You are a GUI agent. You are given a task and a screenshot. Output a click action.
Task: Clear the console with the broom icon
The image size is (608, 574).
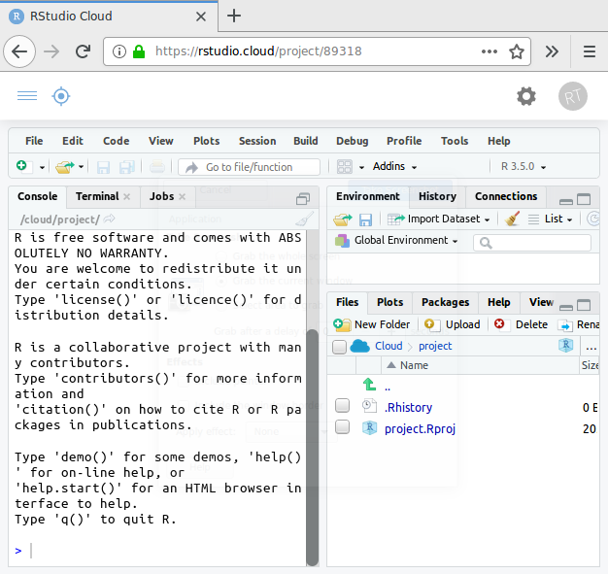coord(305,219)
